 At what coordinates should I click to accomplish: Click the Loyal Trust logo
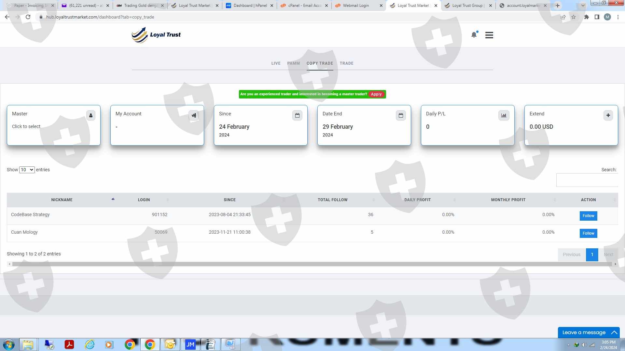(x=156, y=35)
